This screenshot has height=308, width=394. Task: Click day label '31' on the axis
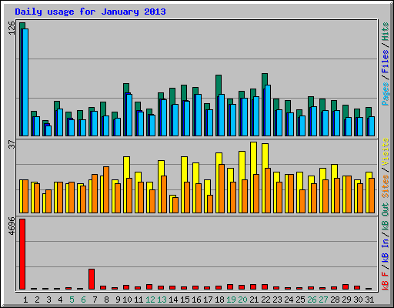369,300
